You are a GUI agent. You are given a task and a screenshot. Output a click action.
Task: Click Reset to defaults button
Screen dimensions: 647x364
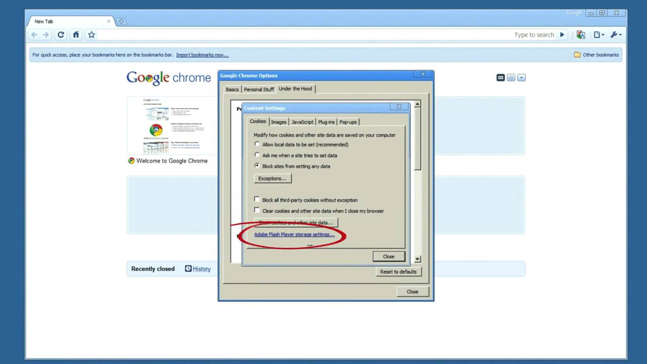click(398, 271)
